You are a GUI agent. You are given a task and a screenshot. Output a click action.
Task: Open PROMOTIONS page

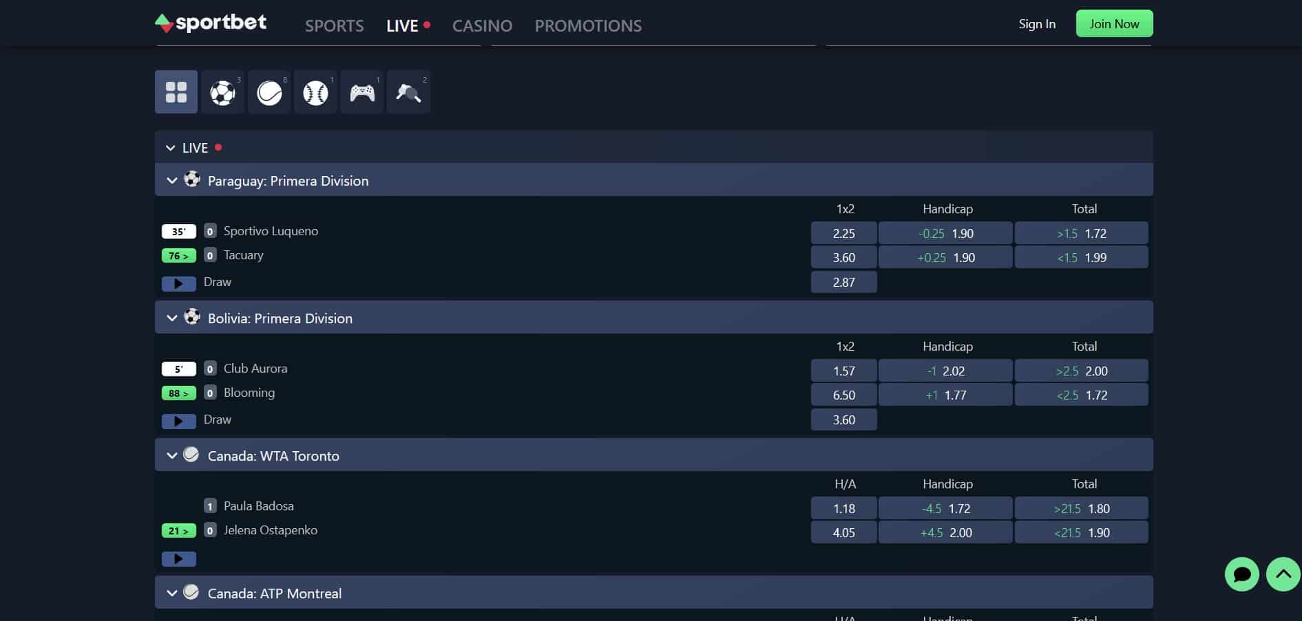click(x=588, y=26)
